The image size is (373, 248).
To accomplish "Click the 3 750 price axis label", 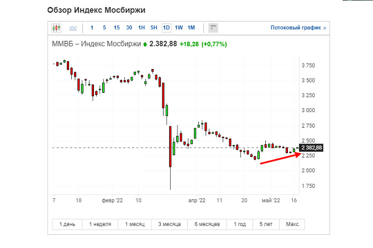I will click(x=308, y=65).
